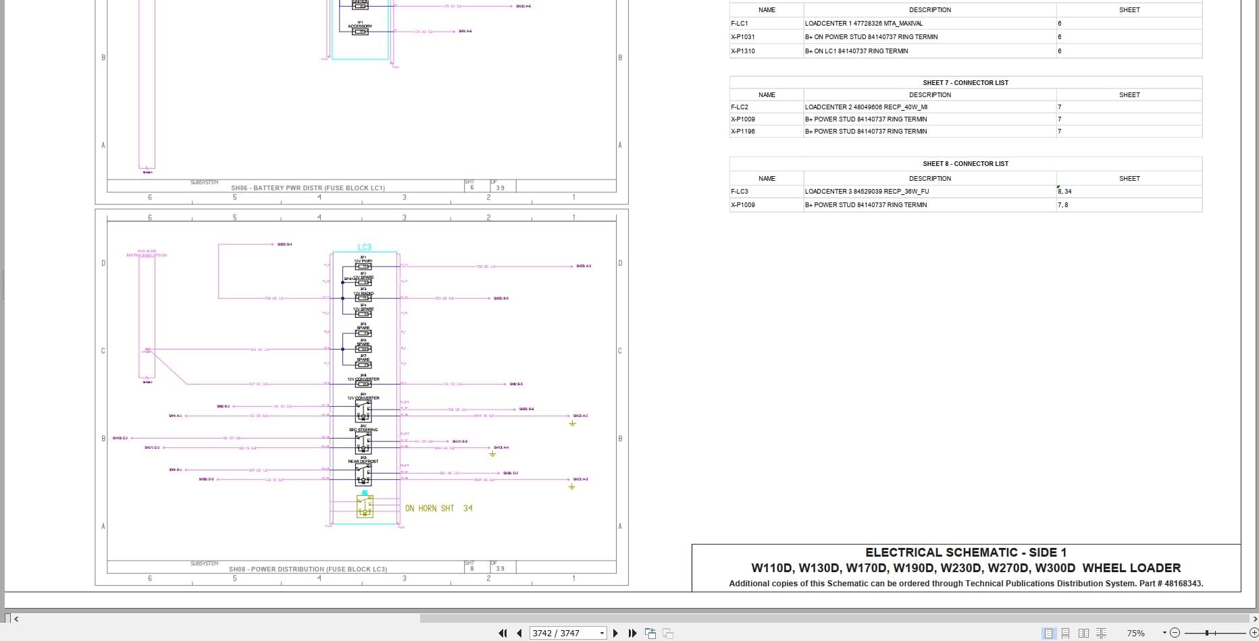The width and height of the screenshot is (1259, 641).
Task: Click the SEC STEERING relay label
Action: [x=363, y=430]
